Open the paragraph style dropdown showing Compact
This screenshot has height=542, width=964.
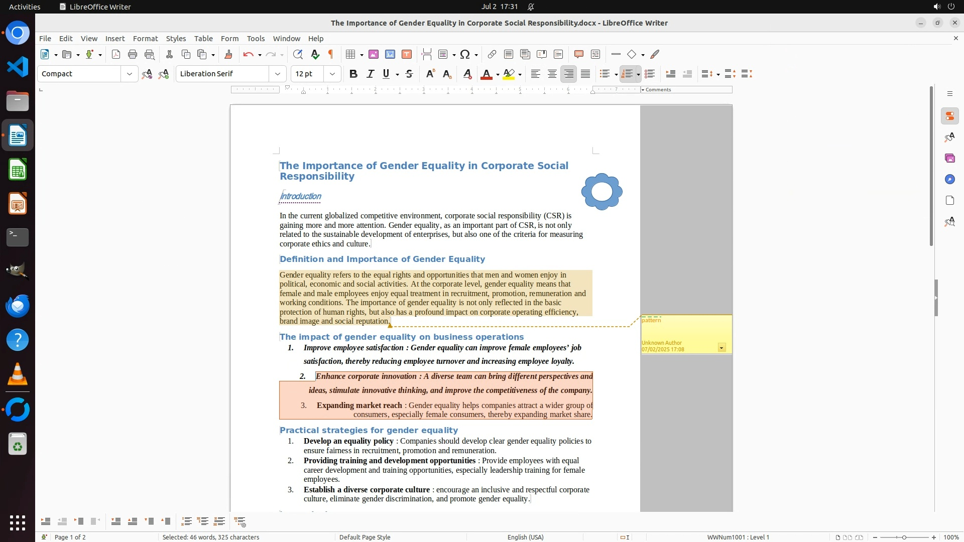(129, 74)
